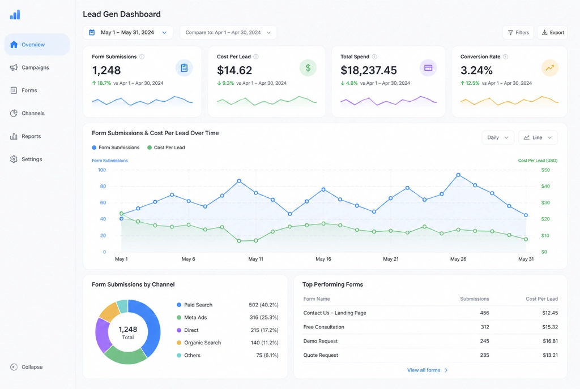Click the credit card icon on Total Spend card
This screenshot has height=389, width=580.
428,68
